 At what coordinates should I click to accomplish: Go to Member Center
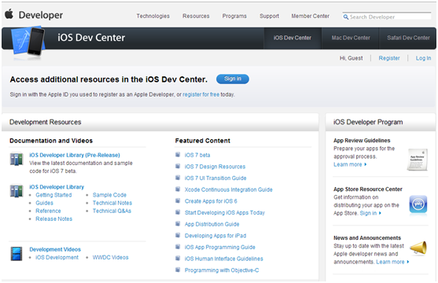[311, 17]
